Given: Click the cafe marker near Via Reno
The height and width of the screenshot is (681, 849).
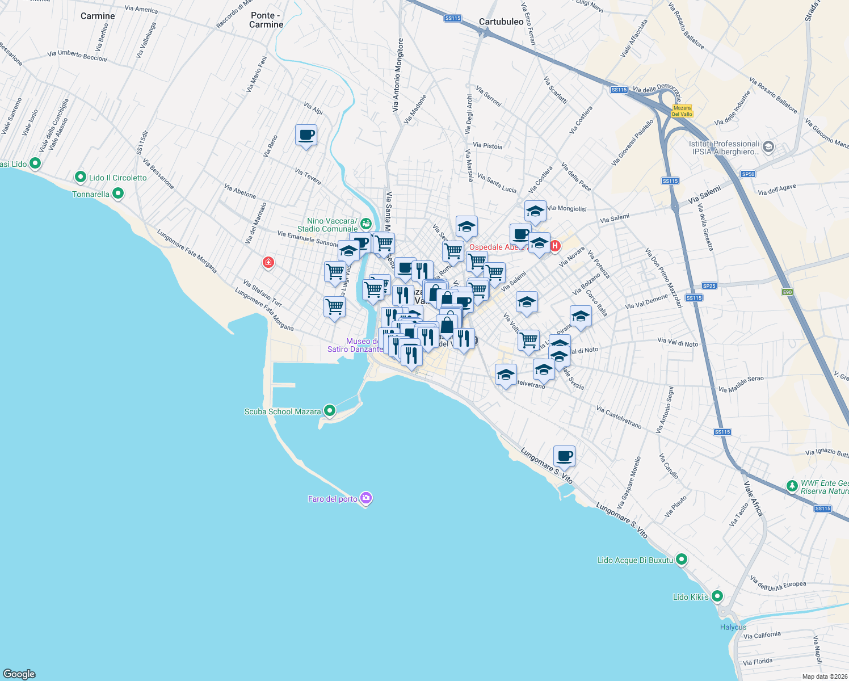Looking at the screenshot, I should 306,136.
